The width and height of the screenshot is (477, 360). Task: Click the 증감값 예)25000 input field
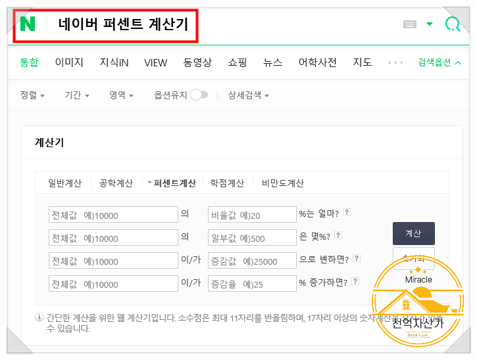(252, 260)
